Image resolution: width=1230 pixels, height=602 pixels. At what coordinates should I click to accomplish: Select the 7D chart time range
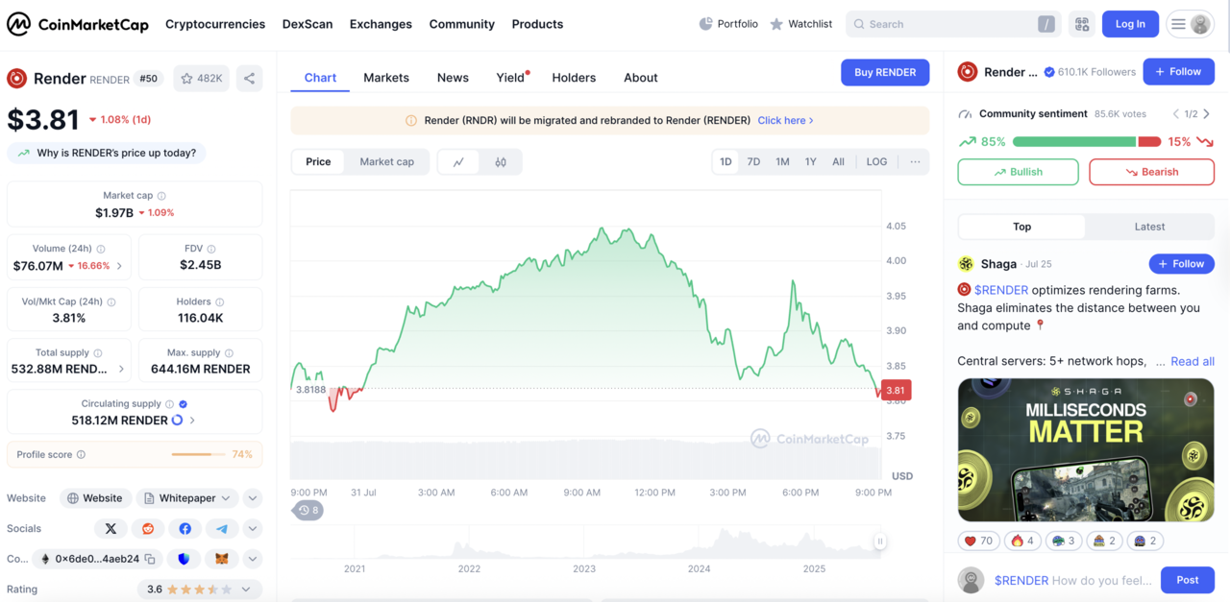(753, 162)
